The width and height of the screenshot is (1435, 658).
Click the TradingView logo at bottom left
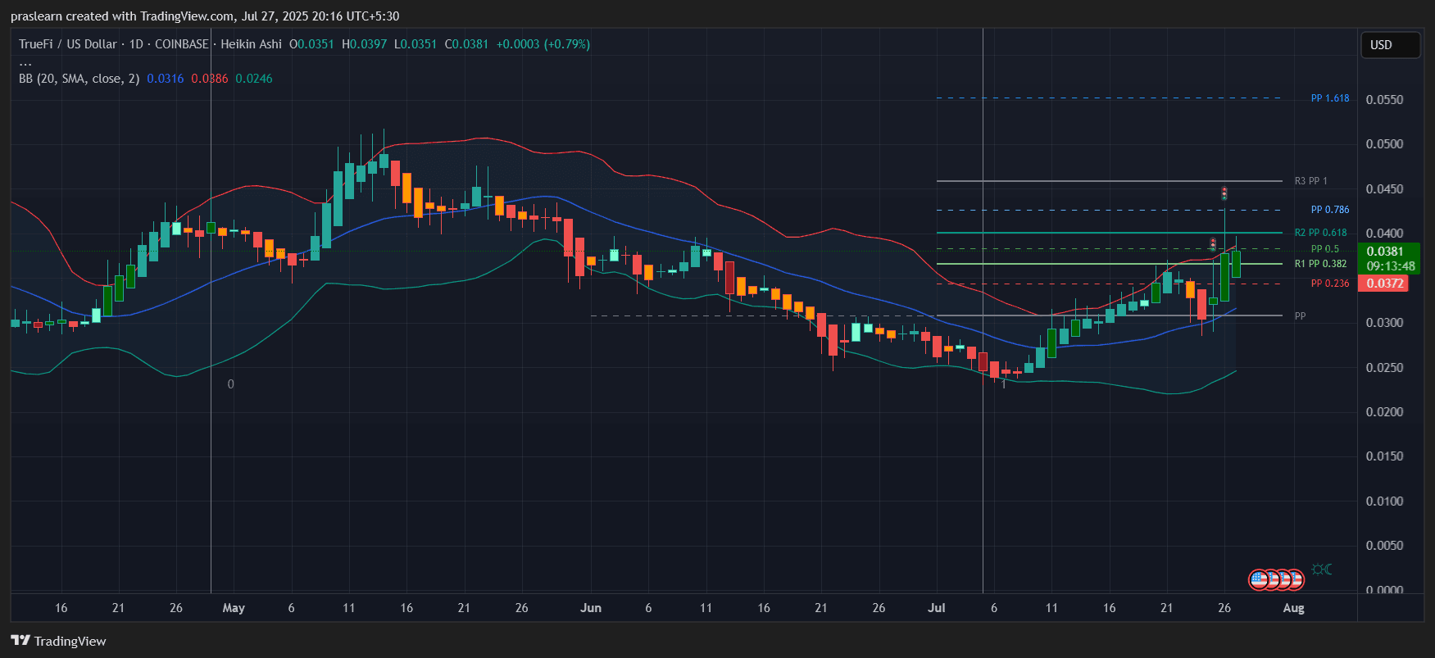58,641
